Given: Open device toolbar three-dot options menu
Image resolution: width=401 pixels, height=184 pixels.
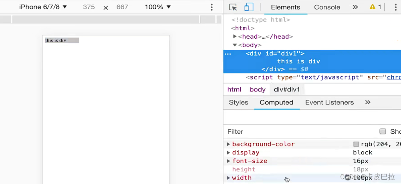Looking at the screenshot, I should tap(212, 7).
